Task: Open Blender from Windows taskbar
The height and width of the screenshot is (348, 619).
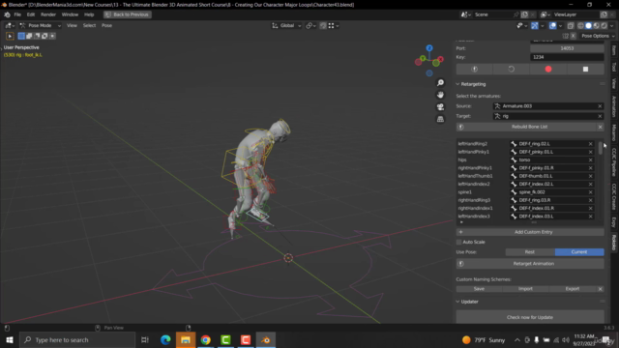Action: (x=266, y=339)
